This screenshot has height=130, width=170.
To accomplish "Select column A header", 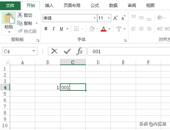I will (22, 62).
